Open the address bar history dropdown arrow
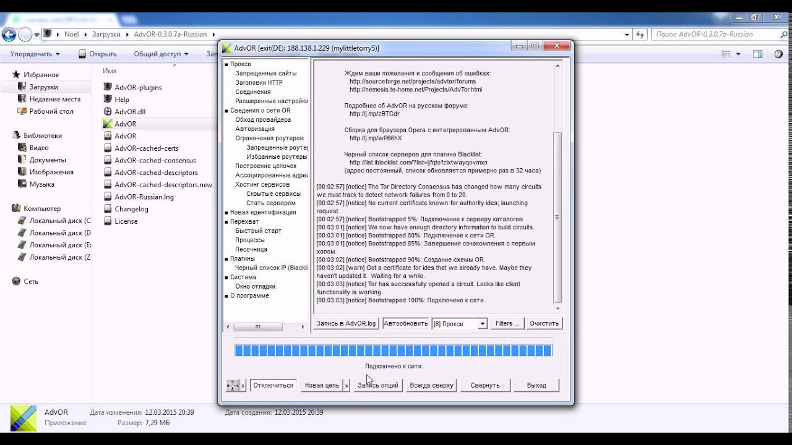 [x=626, y=35]
